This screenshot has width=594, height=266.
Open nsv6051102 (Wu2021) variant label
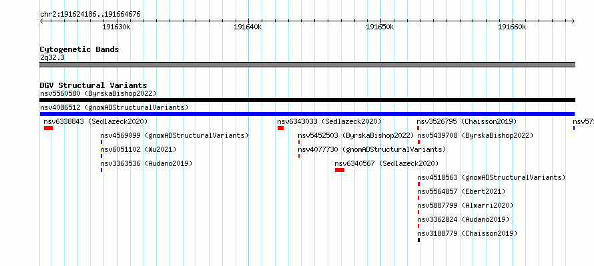click(x=138, y=149)
